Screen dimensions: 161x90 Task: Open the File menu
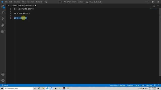[6, 2]
